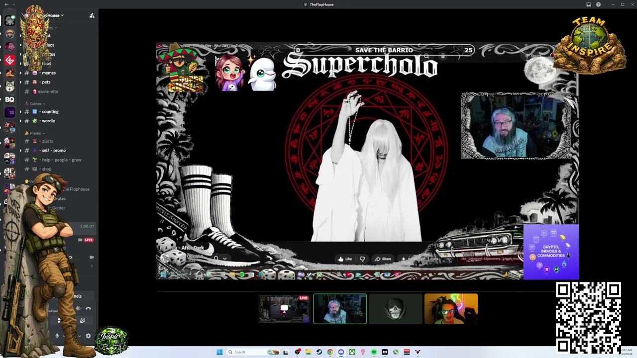Viewport: 637px width, 358px height.
Task: Select the skull avatar participant tile
Action: (x=395, y=309)
